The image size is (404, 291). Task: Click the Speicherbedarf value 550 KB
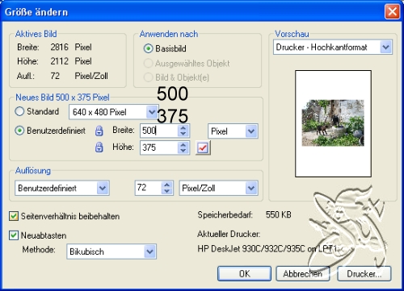point(279,214)
